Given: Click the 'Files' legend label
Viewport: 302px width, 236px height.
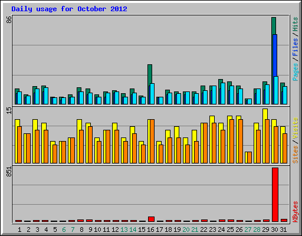Looking at the screenshot, I should tap(295, 47).
